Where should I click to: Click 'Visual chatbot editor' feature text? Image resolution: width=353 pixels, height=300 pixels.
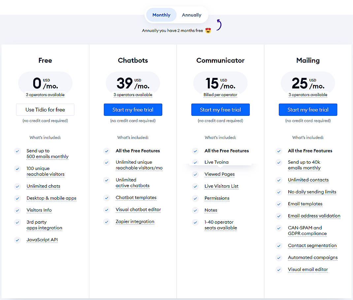coord(138,210)
